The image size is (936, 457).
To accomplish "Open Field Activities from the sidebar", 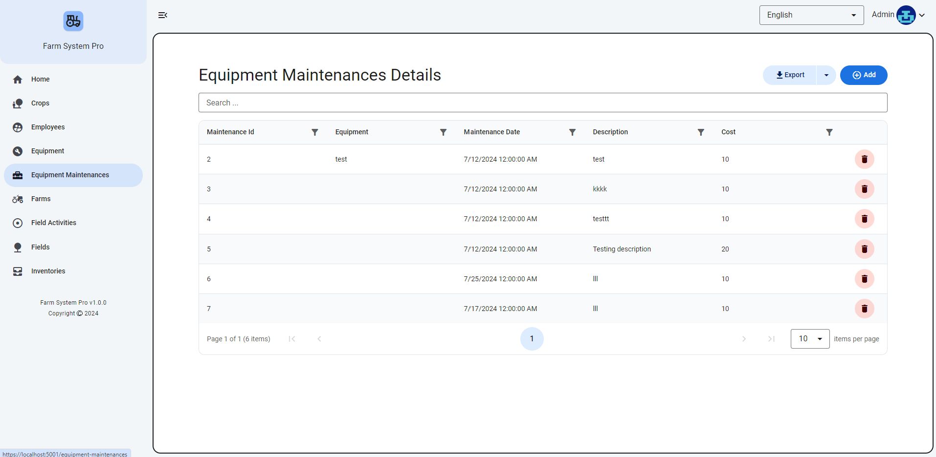I will pos(53,223).
